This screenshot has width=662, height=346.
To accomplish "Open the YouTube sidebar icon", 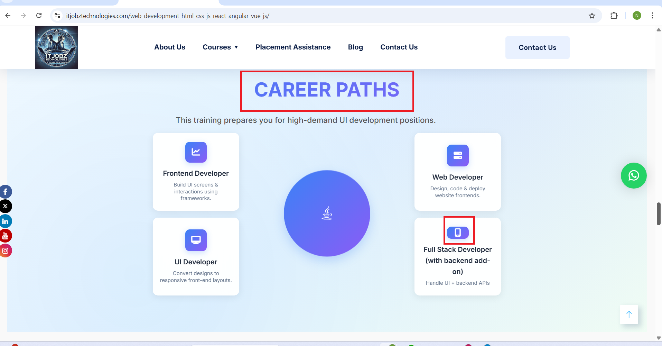I will pos(6,236).
